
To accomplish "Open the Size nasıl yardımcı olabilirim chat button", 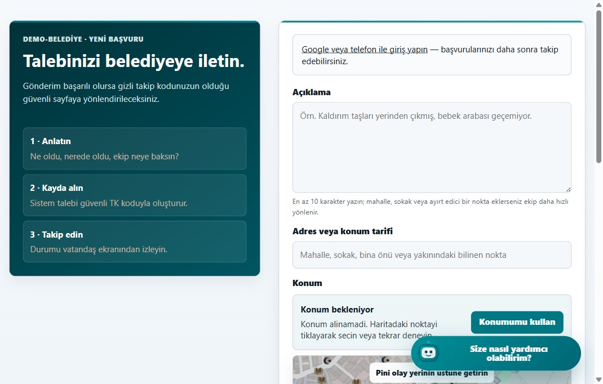I will (x=496, y=353).
